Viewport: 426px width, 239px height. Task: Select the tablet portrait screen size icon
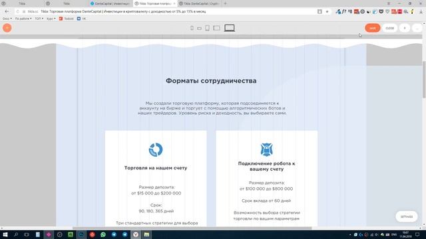coord(207,28)
